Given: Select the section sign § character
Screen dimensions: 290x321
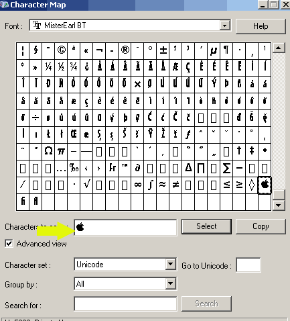Looking at the screenshot, I should [x=35, y=51].
